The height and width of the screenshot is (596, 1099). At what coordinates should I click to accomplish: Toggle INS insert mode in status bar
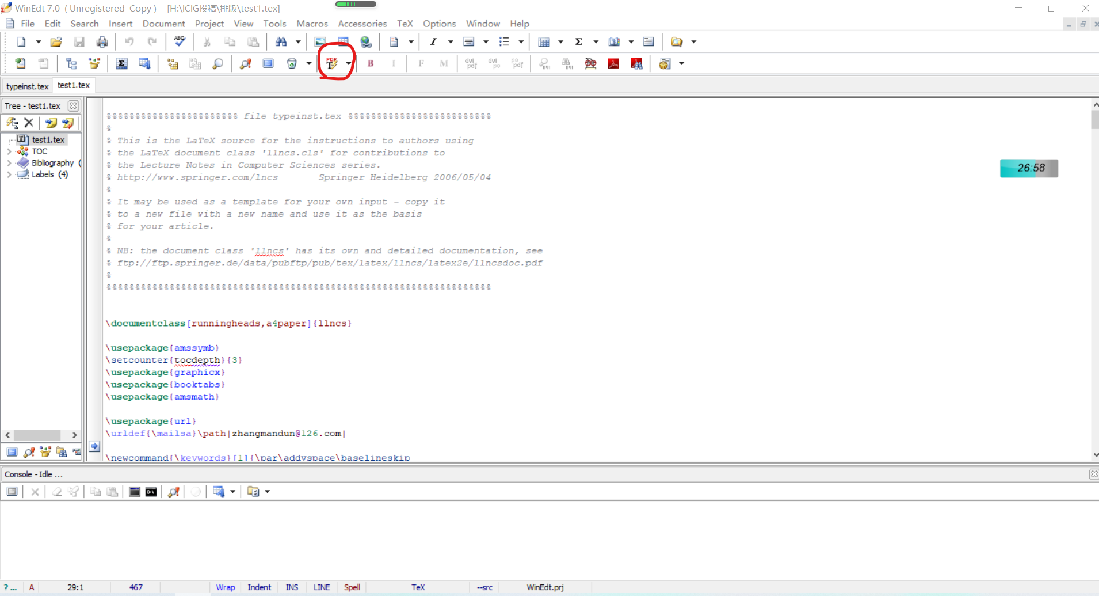tap(292, 587)
